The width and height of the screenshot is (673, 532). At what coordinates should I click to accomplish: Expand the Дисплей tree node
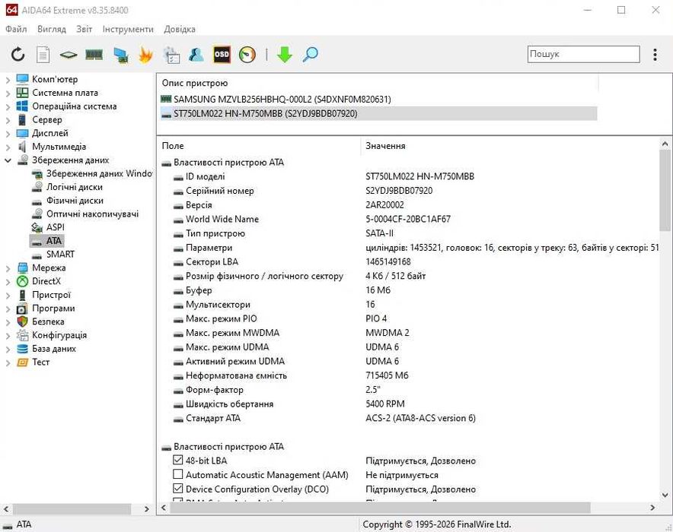coord(8,133)
